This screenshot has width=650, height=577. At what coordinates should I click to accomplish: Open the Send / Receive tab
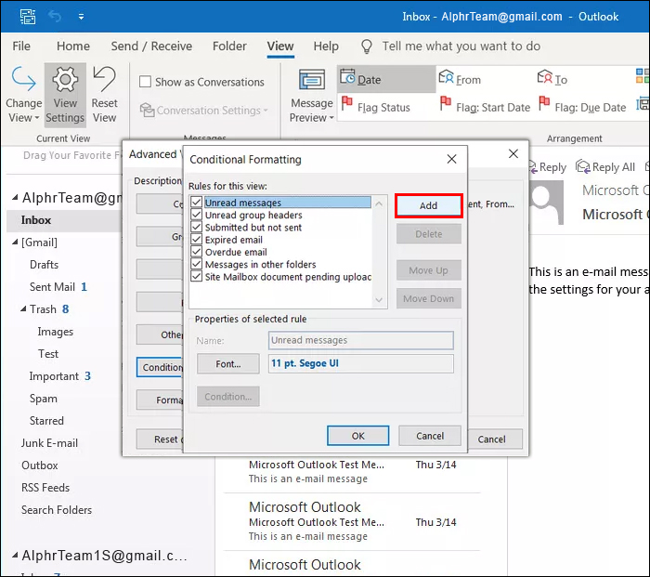tap(151, 46)
